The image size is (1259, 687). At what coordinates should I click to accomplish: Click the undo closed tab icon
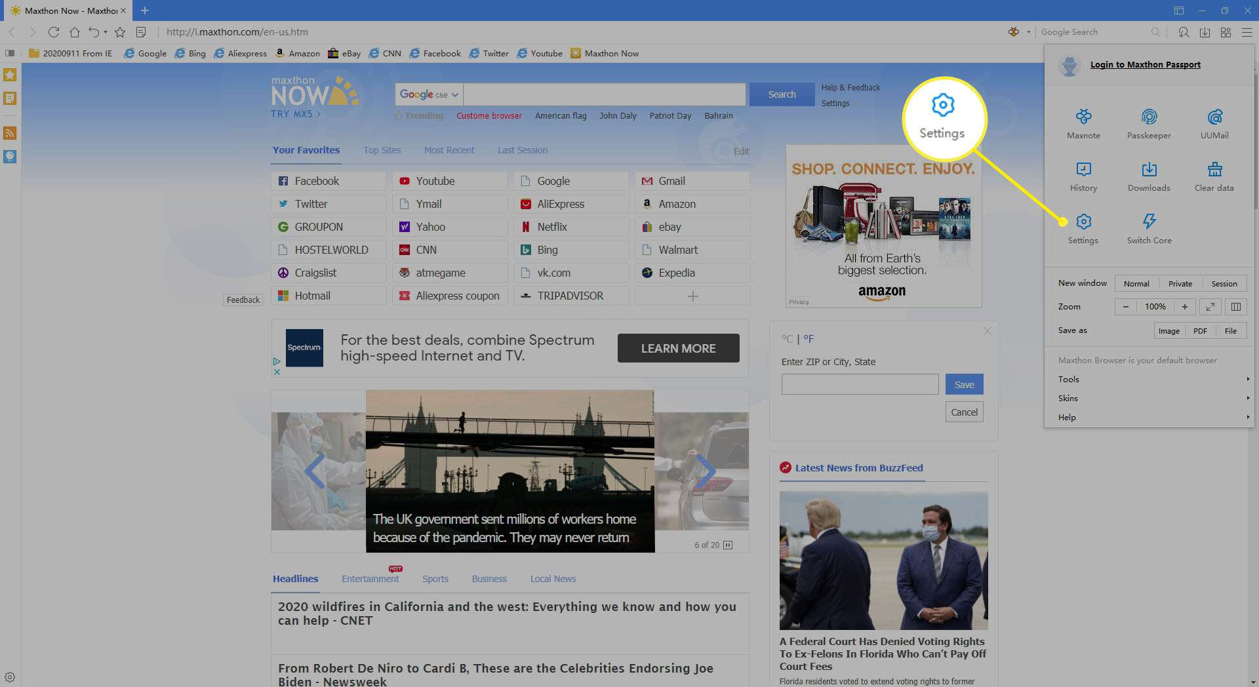tap(94, 31)
